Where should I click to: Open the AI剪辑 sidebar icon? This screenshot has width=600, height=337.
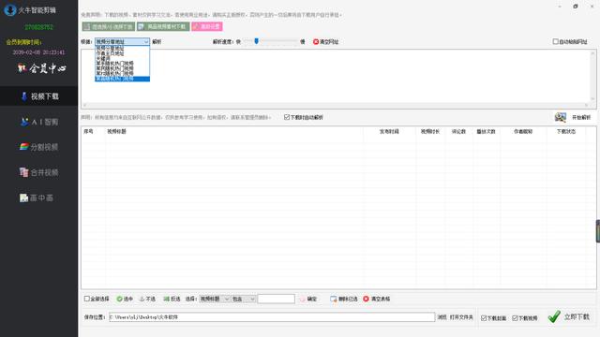24,122
